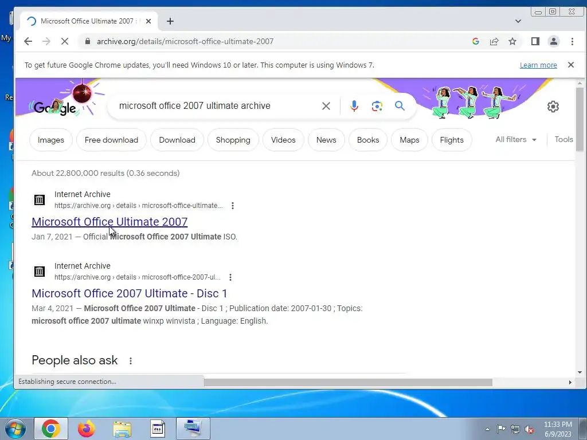The image size is (587, 440).
Task: Submit search with magnifier icon
Action: pyautogui.click(x=400, y=106)
